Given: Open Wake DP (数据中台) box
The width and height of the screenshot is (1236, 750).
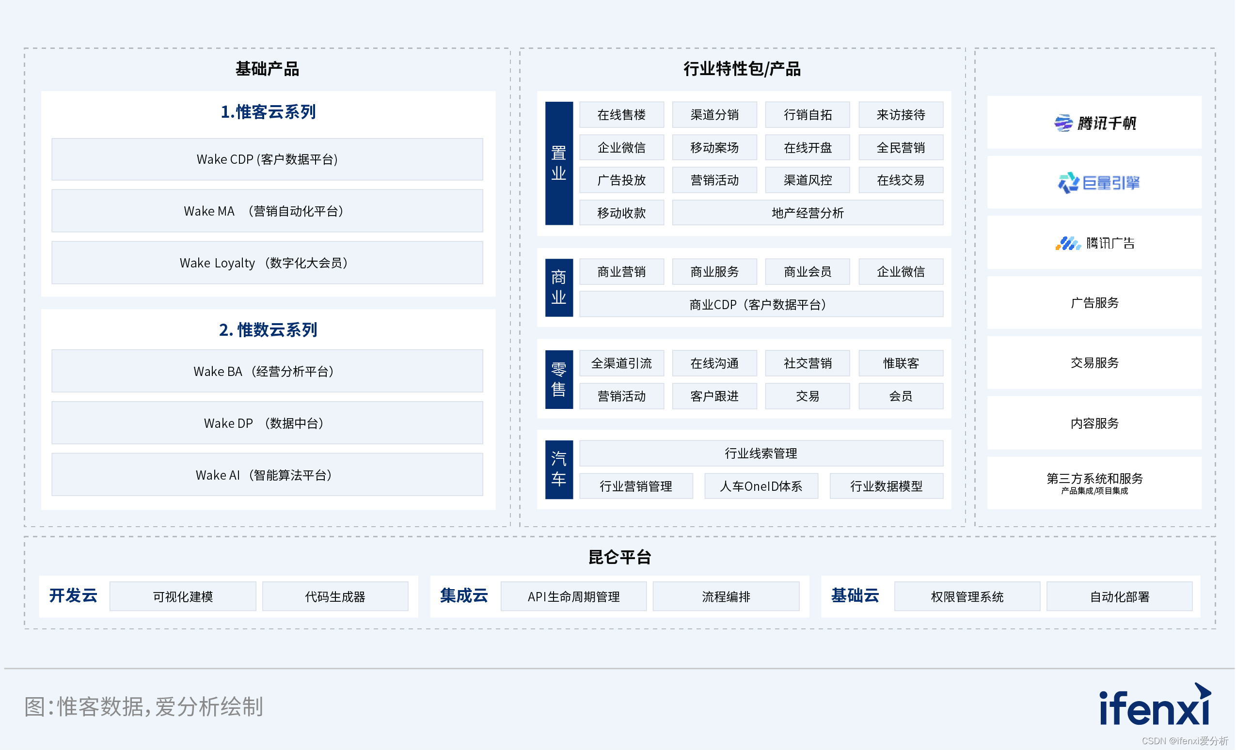Looking at the screenshot, I should click(x=268, y=423).
